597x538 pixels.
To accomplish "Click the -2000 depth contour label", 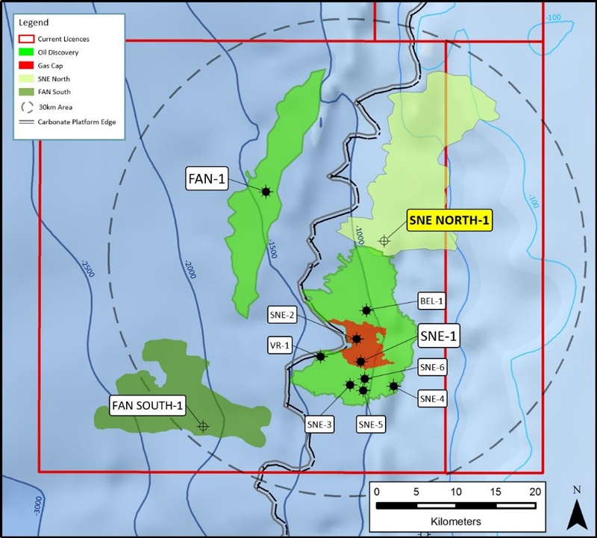I will pyautogui.click(x=190, y=269).
